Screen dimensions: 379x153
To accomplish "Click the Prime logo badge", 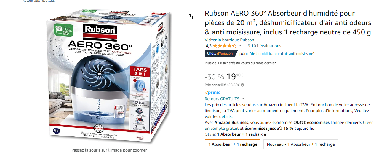I will coord(212,92).
